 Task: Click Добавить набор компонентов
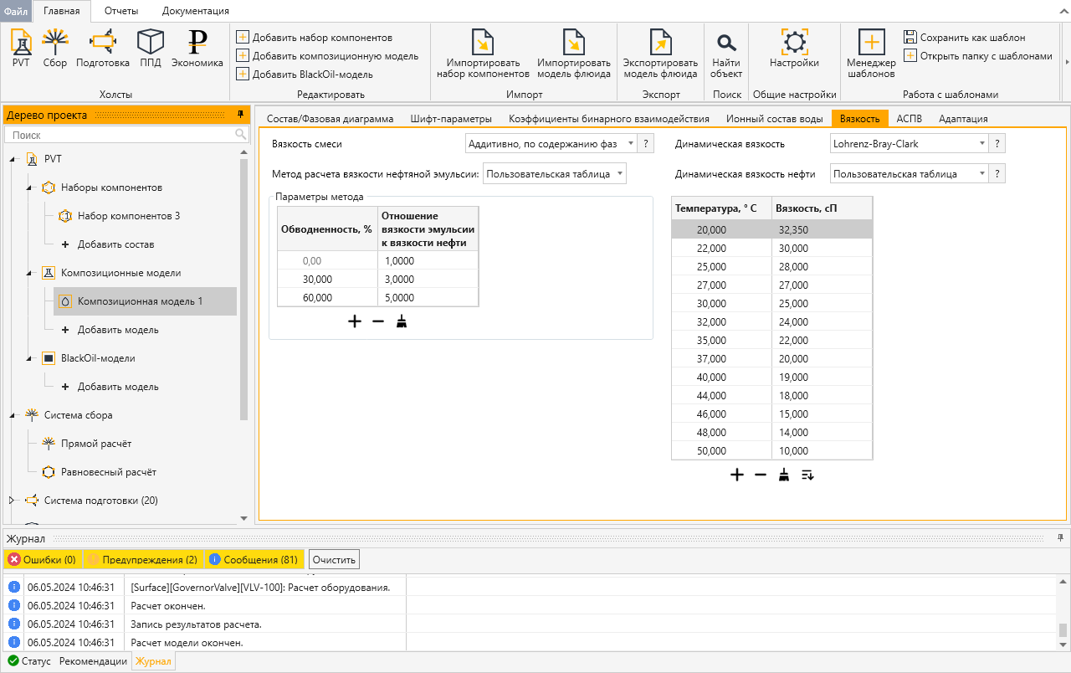tap(315, 38)
